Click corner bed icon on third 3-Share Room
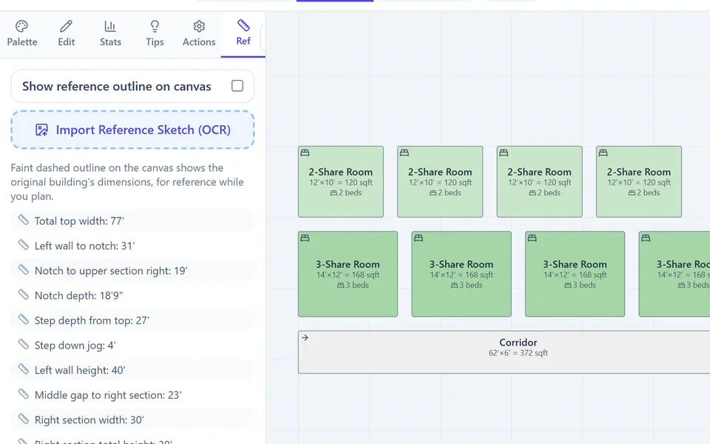Screen dimensions: 710x444 [532, 238]
